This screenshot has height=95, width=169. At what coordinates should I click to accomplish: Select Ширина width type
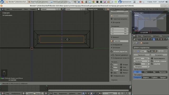point(146,77)
